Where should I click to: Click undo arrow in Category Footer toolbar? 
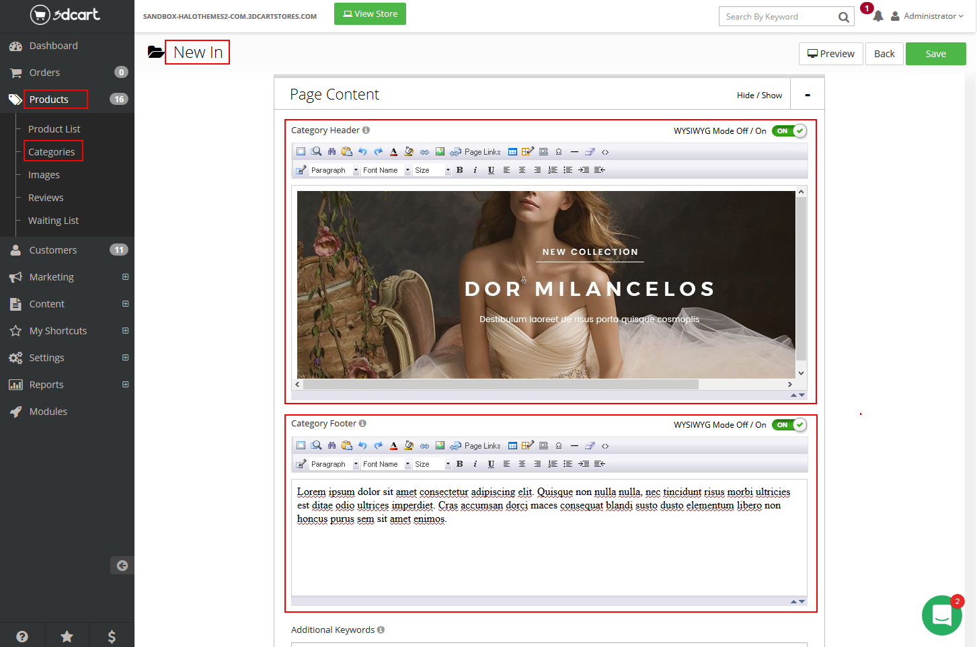(362, 446)
